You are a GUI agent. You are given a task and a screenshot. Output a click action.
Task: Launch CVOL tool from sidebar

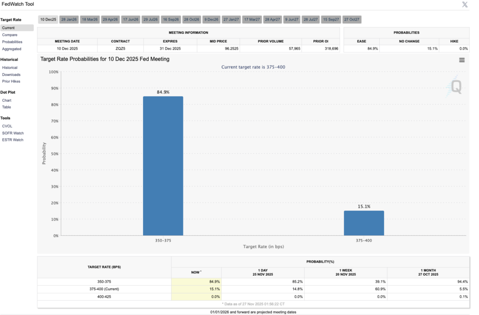(x=7, y=126)
